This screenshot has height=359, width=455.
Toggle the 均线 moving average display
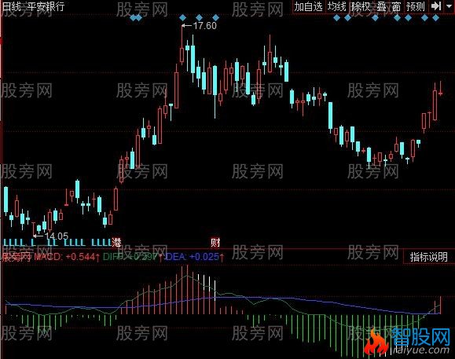(x=336, y=6)
